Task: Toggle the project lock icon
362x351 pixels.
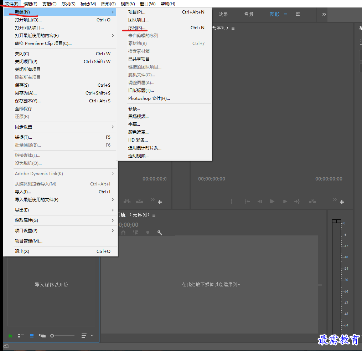Action: 10,336
